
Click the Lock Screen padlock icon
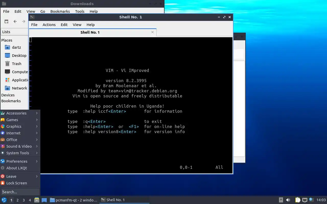[3, 183]
